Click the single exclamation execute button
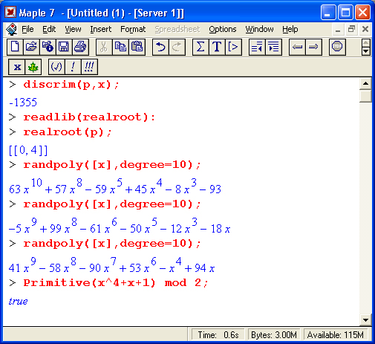Screen dimensions: 375x344 click(73, 67)
